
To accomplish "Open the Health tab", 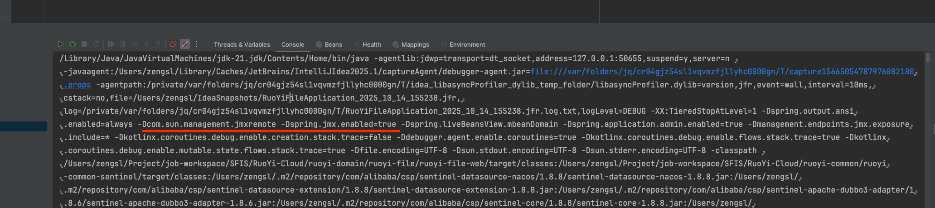I will pos(368,45).
